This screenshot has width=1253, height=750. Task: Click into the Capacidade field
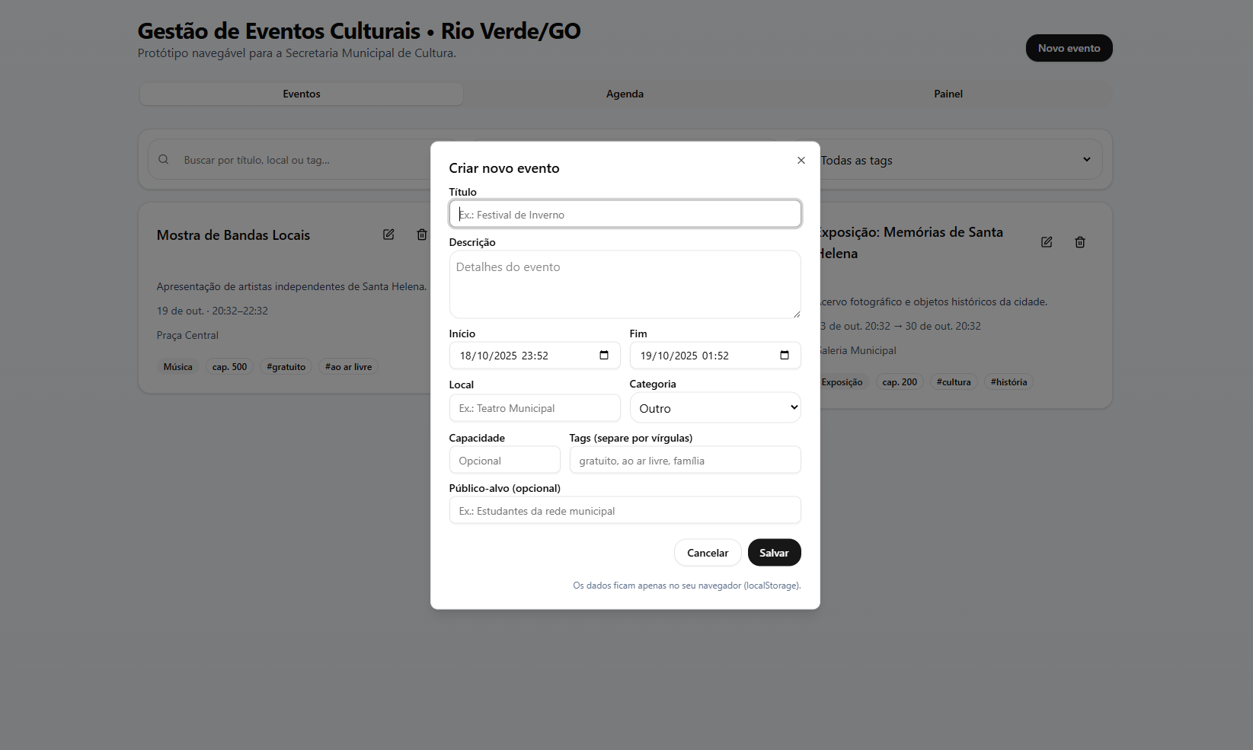coord(504,461)
